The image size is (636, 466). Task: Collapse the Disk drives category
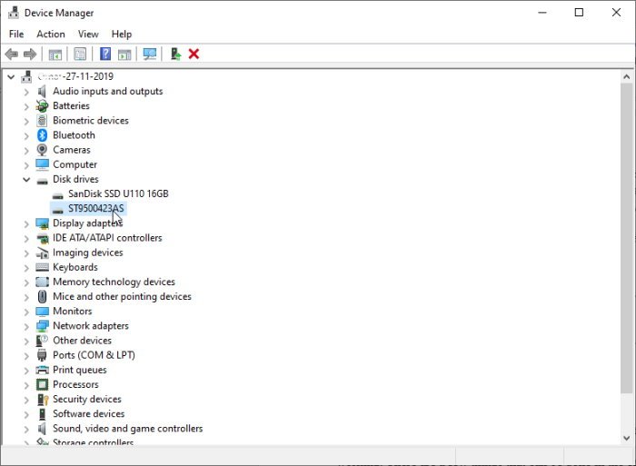click(x=26, y=179)
